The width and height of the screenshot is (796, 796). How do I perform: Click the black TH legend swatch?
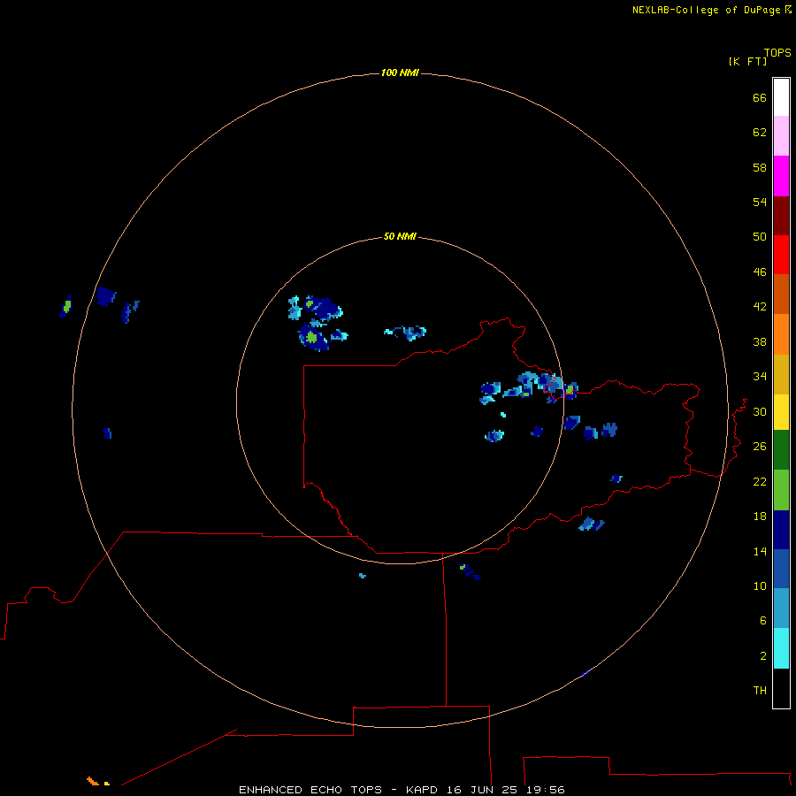pyautogui.click(x=781, y=688)
